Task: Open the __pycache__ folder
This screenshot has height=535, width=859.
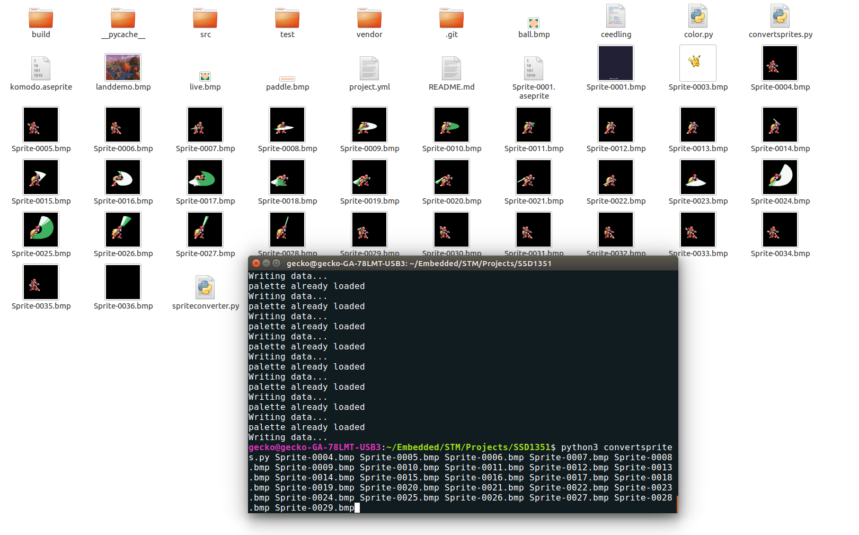Action: 123,18
